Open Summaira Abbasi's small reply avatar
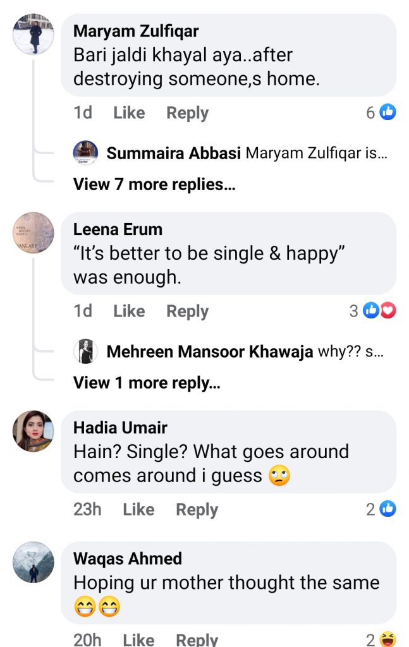 [85, 153]
